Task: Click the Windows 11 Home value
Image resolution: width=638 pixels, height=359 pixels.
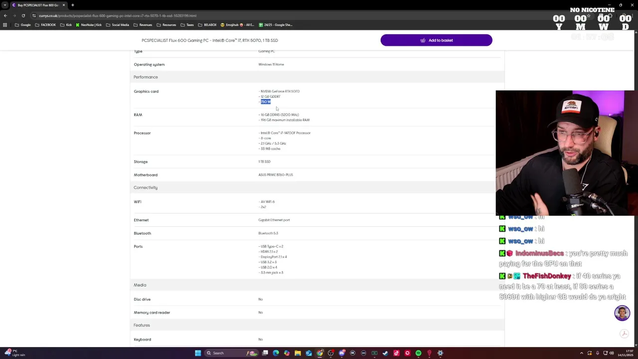Action: coord(271,64)
